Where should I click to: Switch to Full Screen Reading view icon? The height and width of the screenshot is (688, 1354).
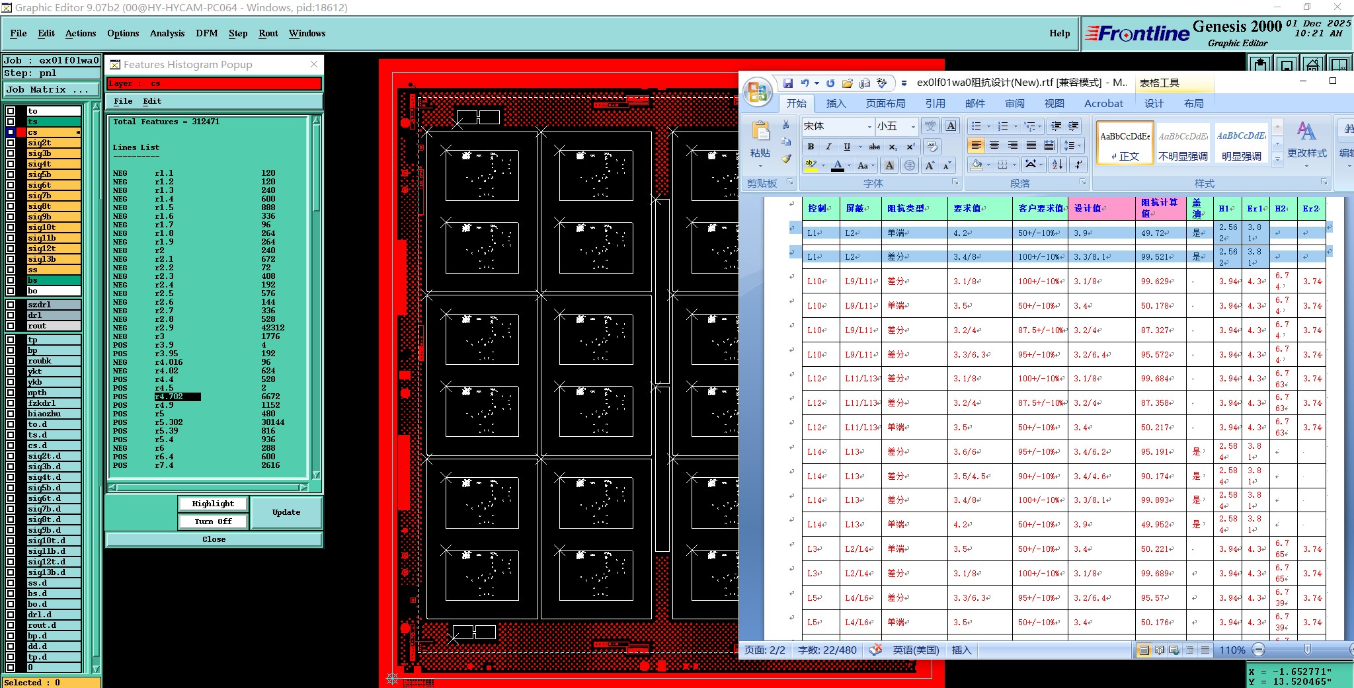click(x=1159, y=650)
